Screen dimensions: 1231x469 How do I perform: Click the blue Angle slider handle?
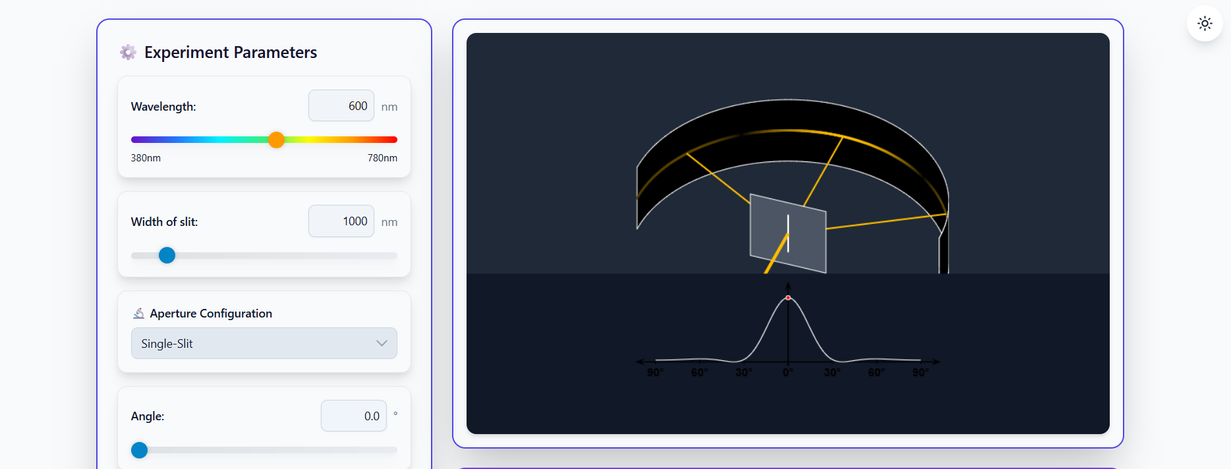(x=140, y=451)
